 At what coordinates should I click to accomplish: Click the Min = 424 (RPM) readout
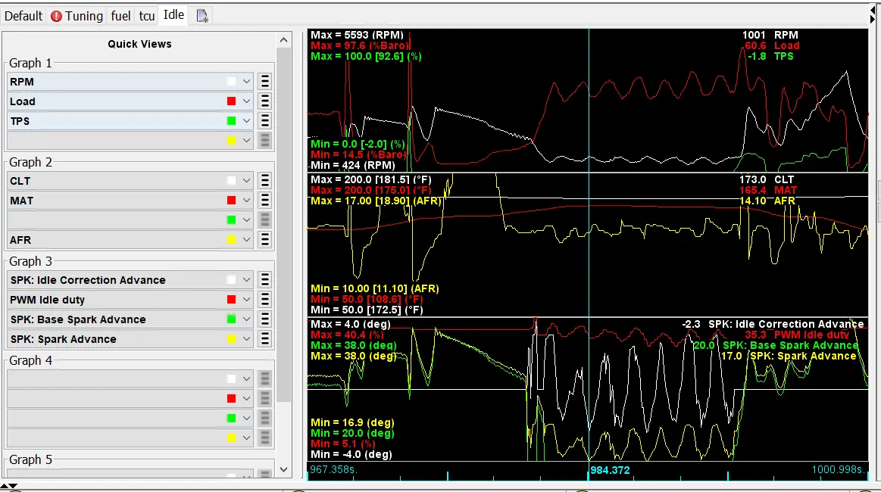tap(353, 165)
